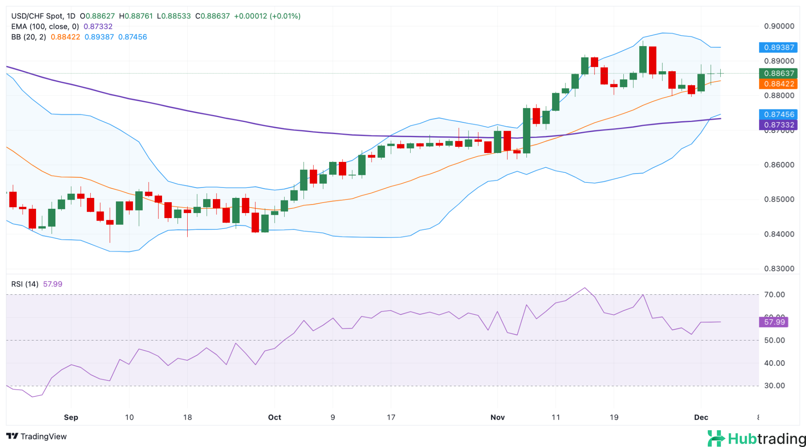Click the green 0.88637 current price tag
The height and width of the screenshot is (447, 806).
tap(779, 73)
